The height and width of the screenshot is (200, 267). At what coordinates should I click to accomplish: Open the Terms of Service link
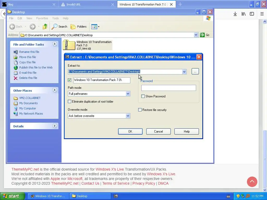click(x=116, y=183)
